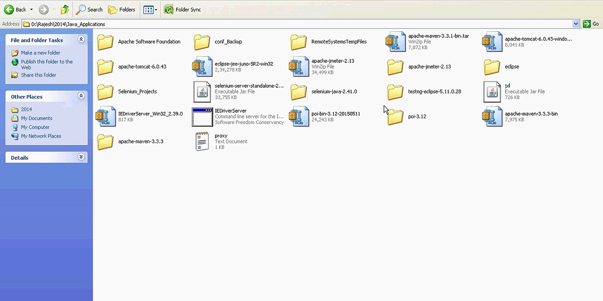The image size is (603, 301).
Task: Click the 'eclipse-jee-juno-SR2-win32' file name
Action: [x=244, y=64]
